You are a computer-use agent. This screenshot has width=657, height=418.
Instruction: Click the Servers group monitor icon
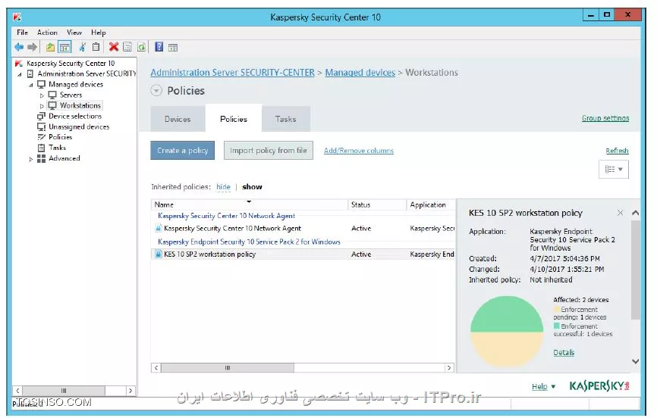(x=52, y=95)
